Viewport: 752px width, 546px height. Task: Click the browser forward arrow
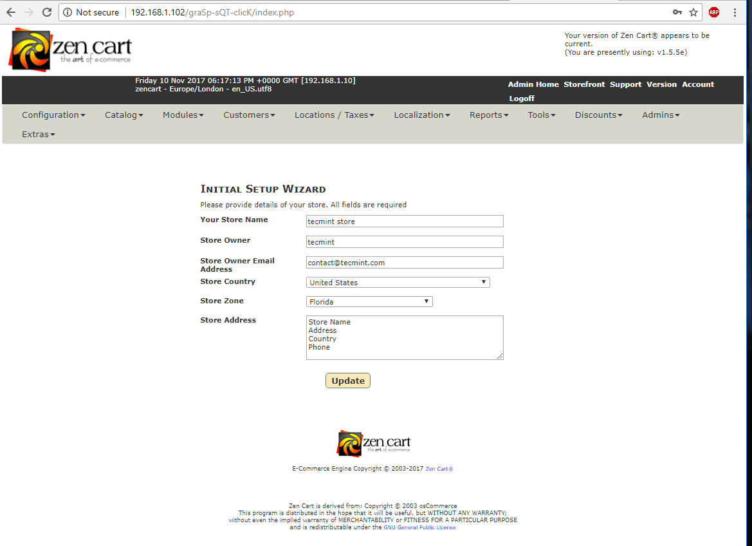click(x=29, y=12)
